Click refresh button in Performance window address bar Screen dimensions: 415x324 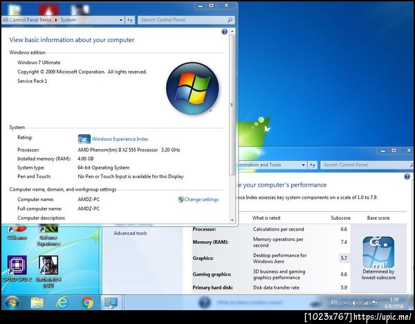coord(313,165)
